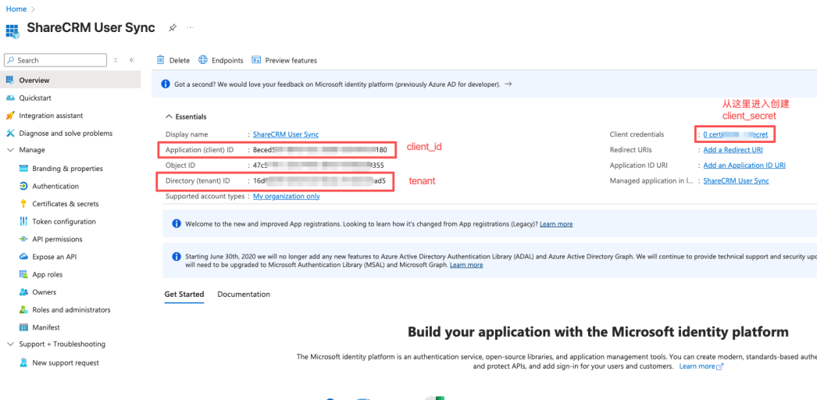Pin the ShareCRM User Sync page
The width and height of the screenshot is (817, 400).
(173, 27)
